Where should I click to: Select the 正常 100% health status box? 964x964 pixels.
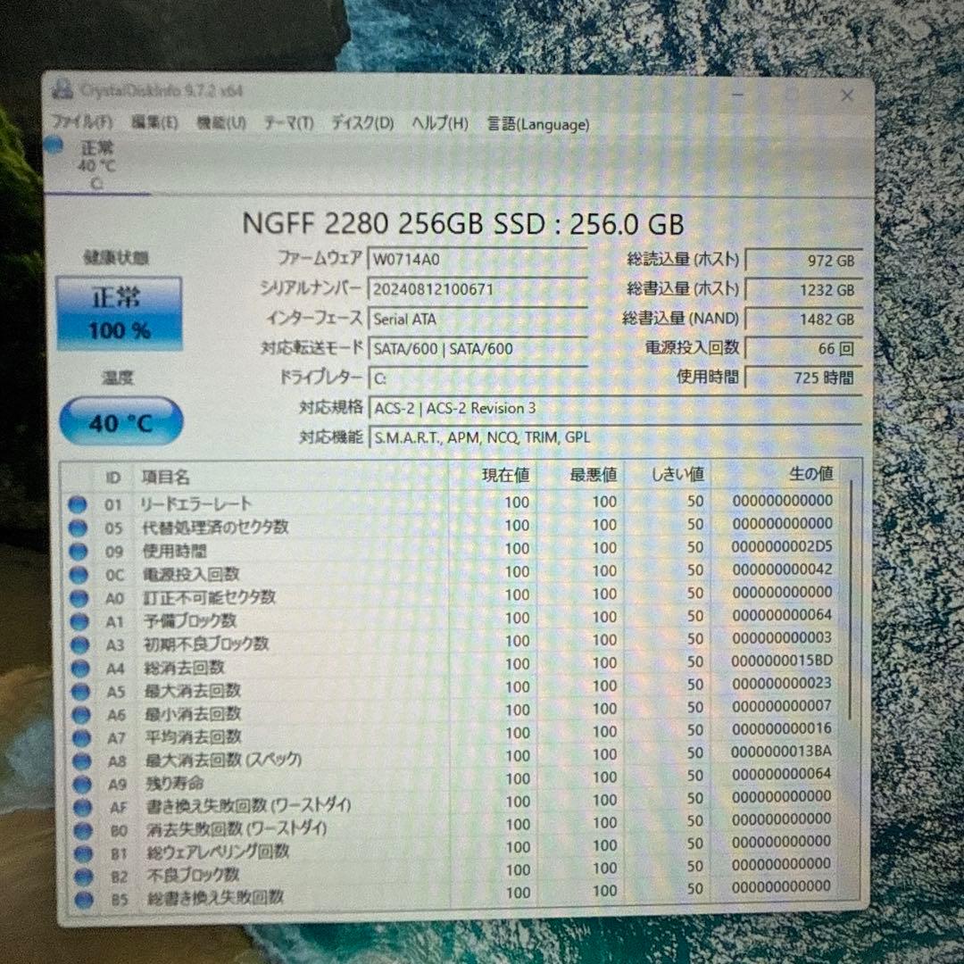point(119,313)
